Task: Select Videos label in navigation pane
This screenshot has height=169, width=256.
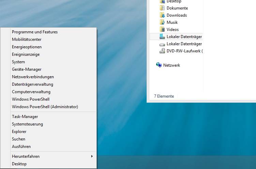Action: (x=172, y=30)
